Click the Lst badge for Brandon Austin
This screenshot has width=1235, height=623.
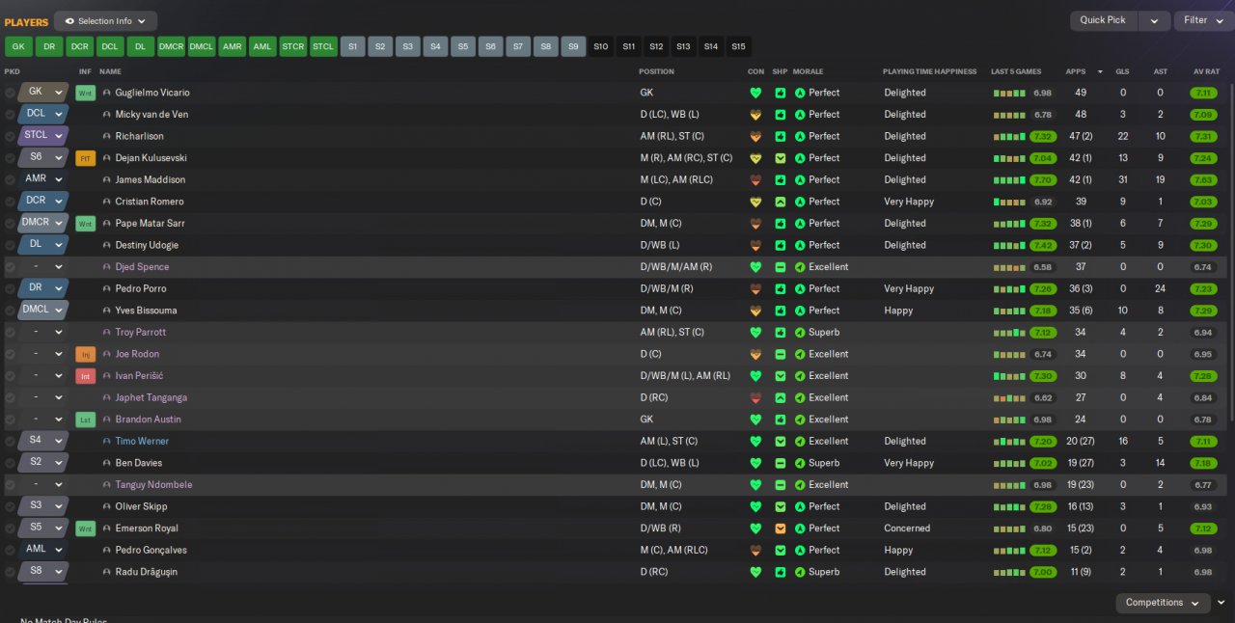[86, 420]
